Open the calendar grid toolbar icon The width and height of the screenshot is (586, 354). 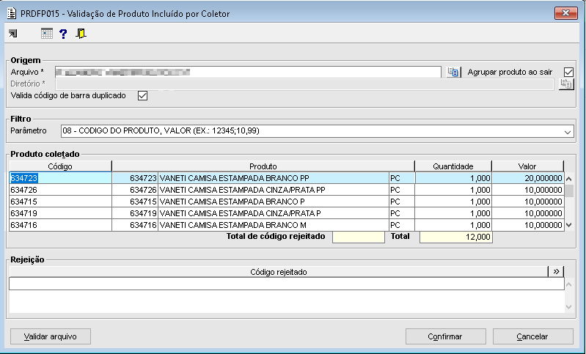tap(46, 34)
